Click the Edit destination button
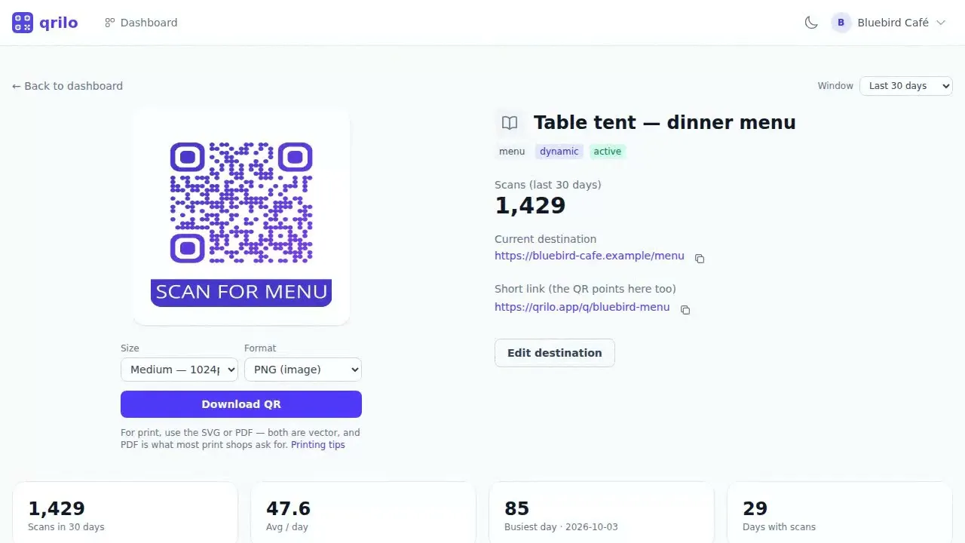965x543 pixels. [555, 353]
